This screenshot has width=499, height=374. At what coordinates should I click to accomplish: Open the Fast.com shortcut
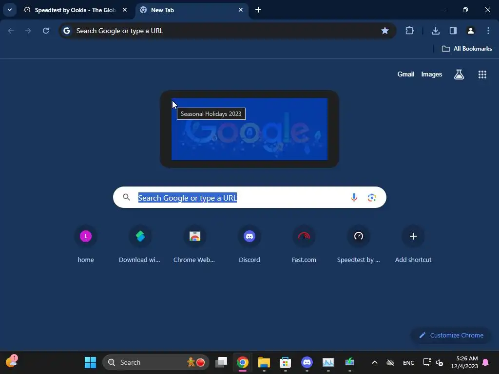pyautogui.click(x=304, y=244)
